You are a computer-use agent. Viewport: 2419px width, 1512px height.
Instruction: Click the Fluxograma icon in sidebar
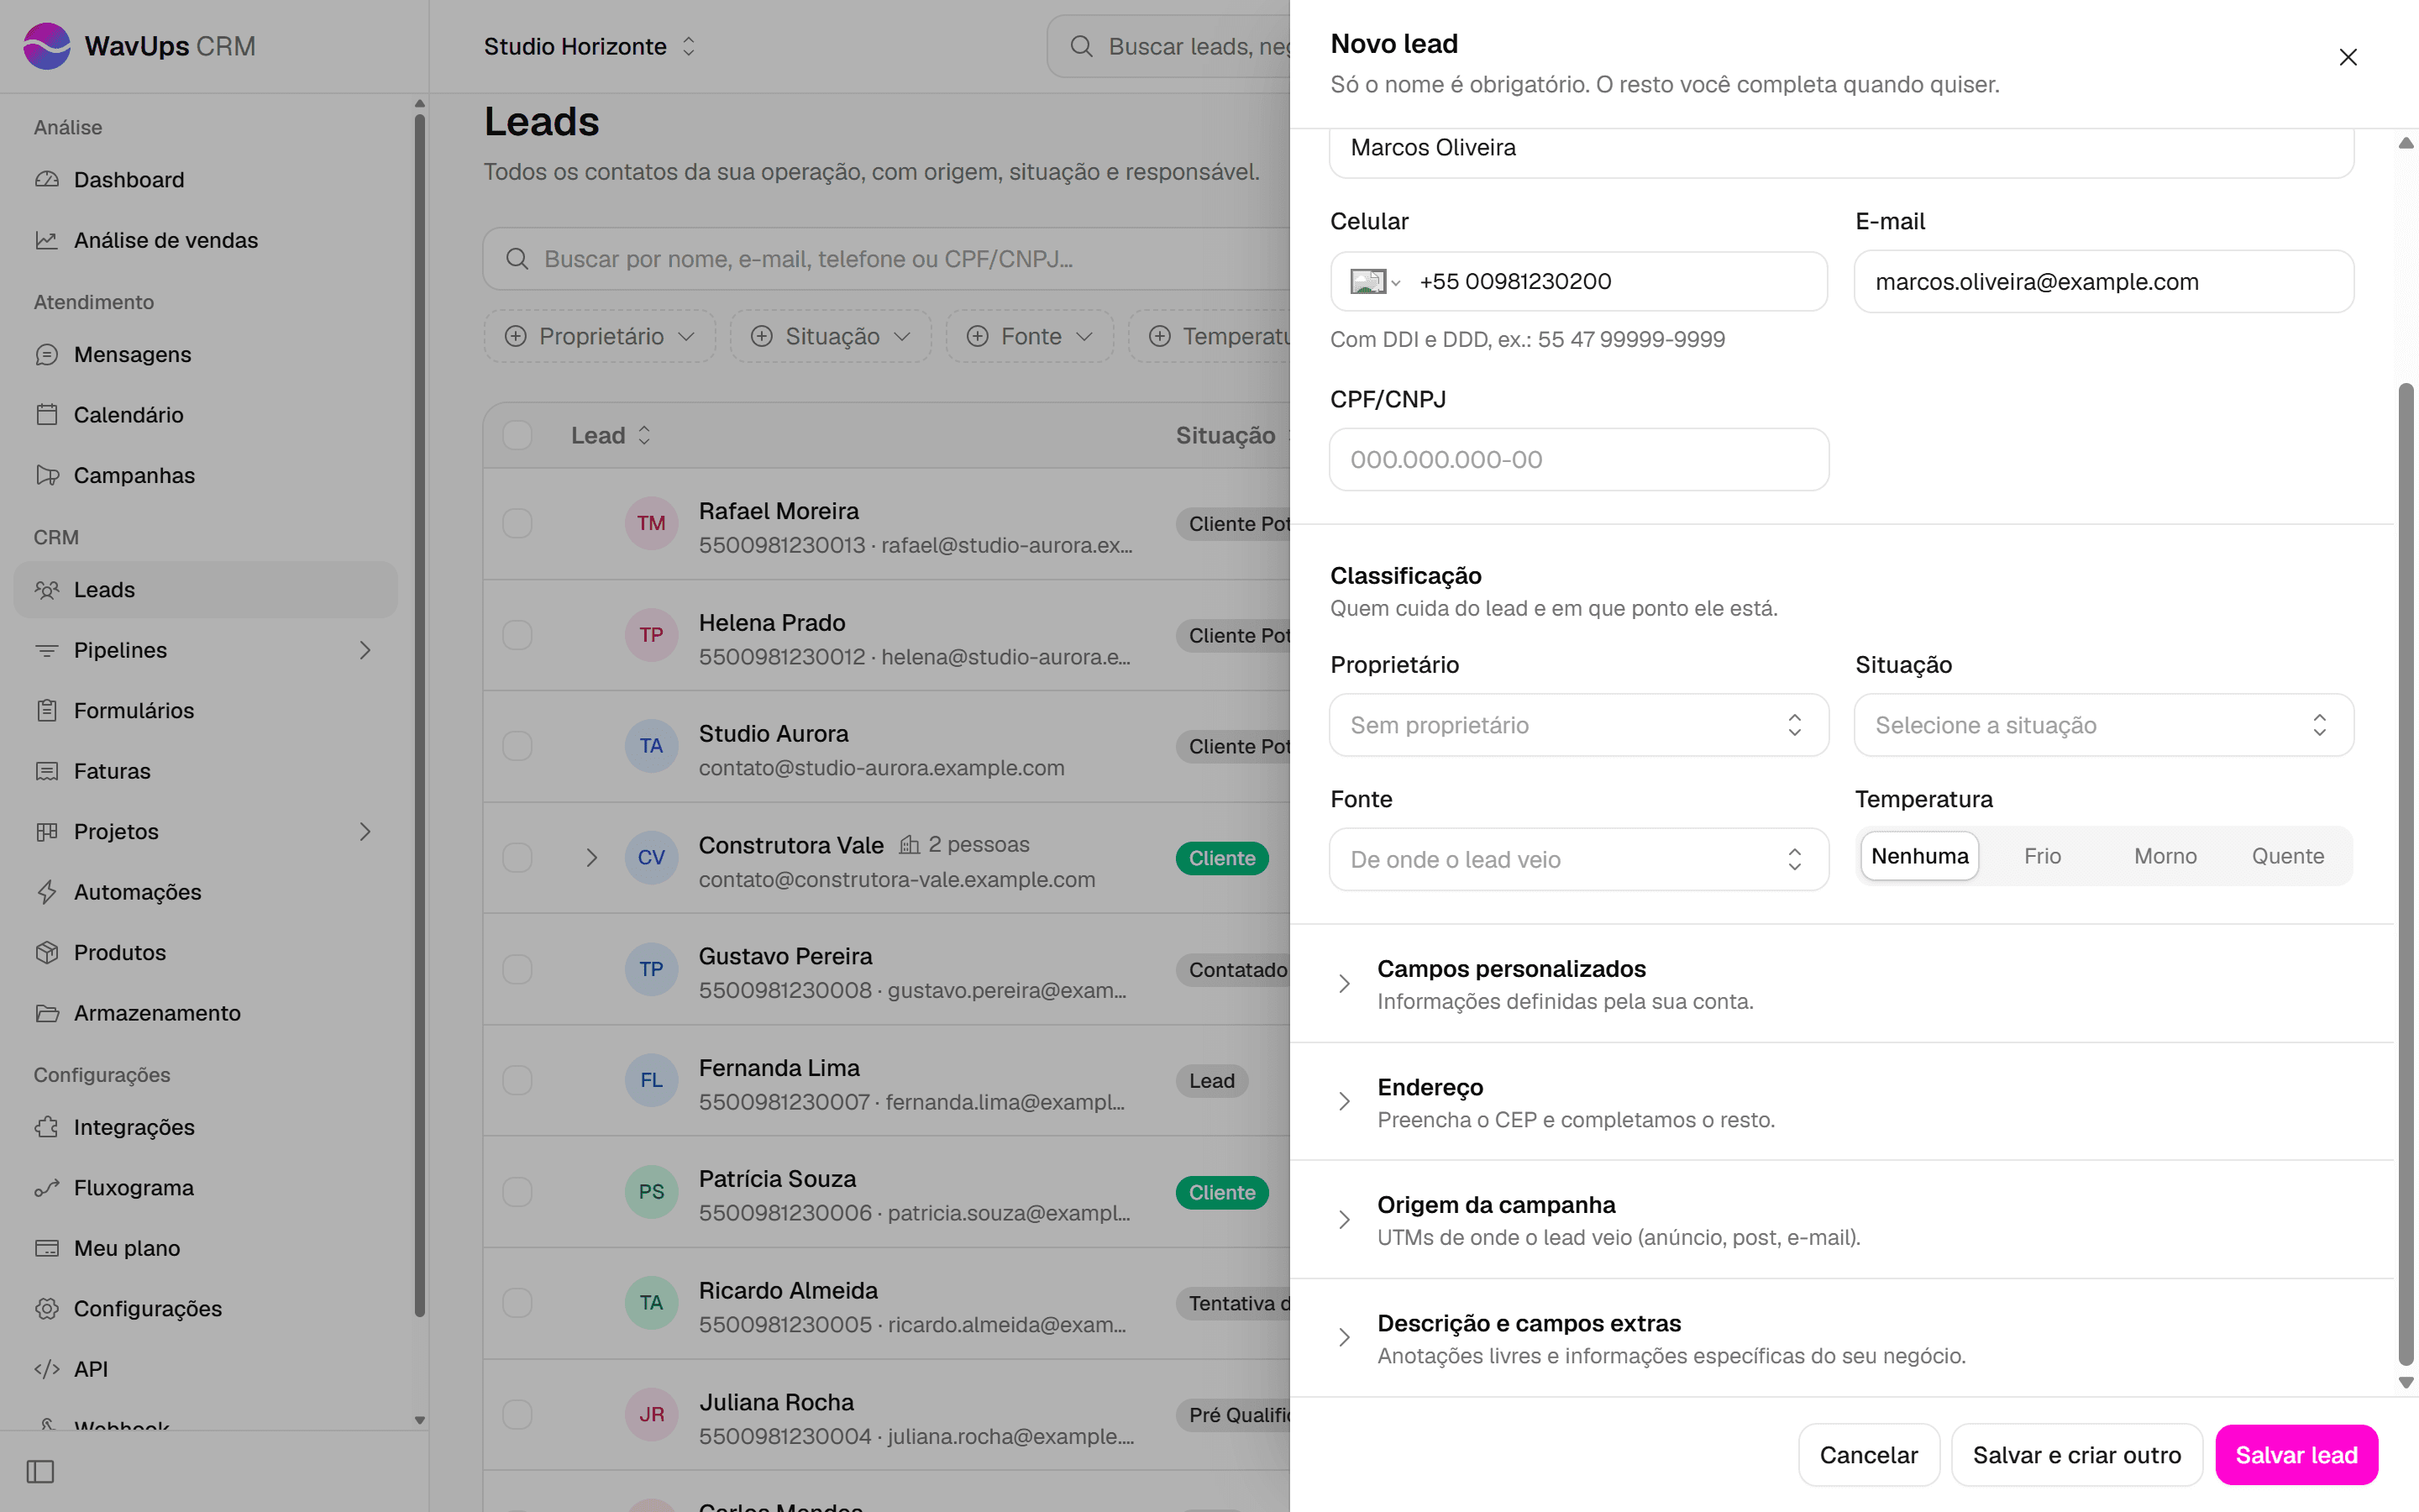click(47, 1188)
